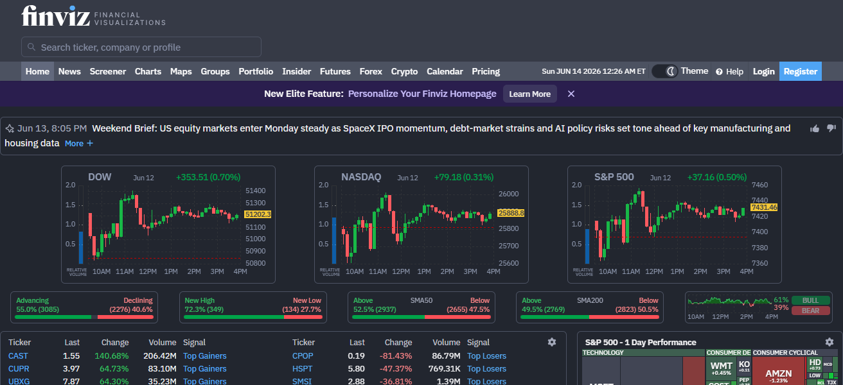
Task: Click the CONSUMER CYCLICAL sector header
Action: 795,353
